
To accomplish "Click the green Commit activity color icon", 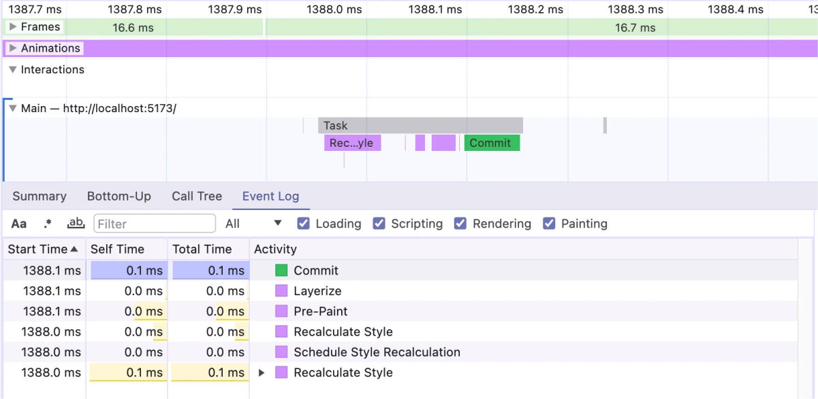I will (x=281, y=271).
